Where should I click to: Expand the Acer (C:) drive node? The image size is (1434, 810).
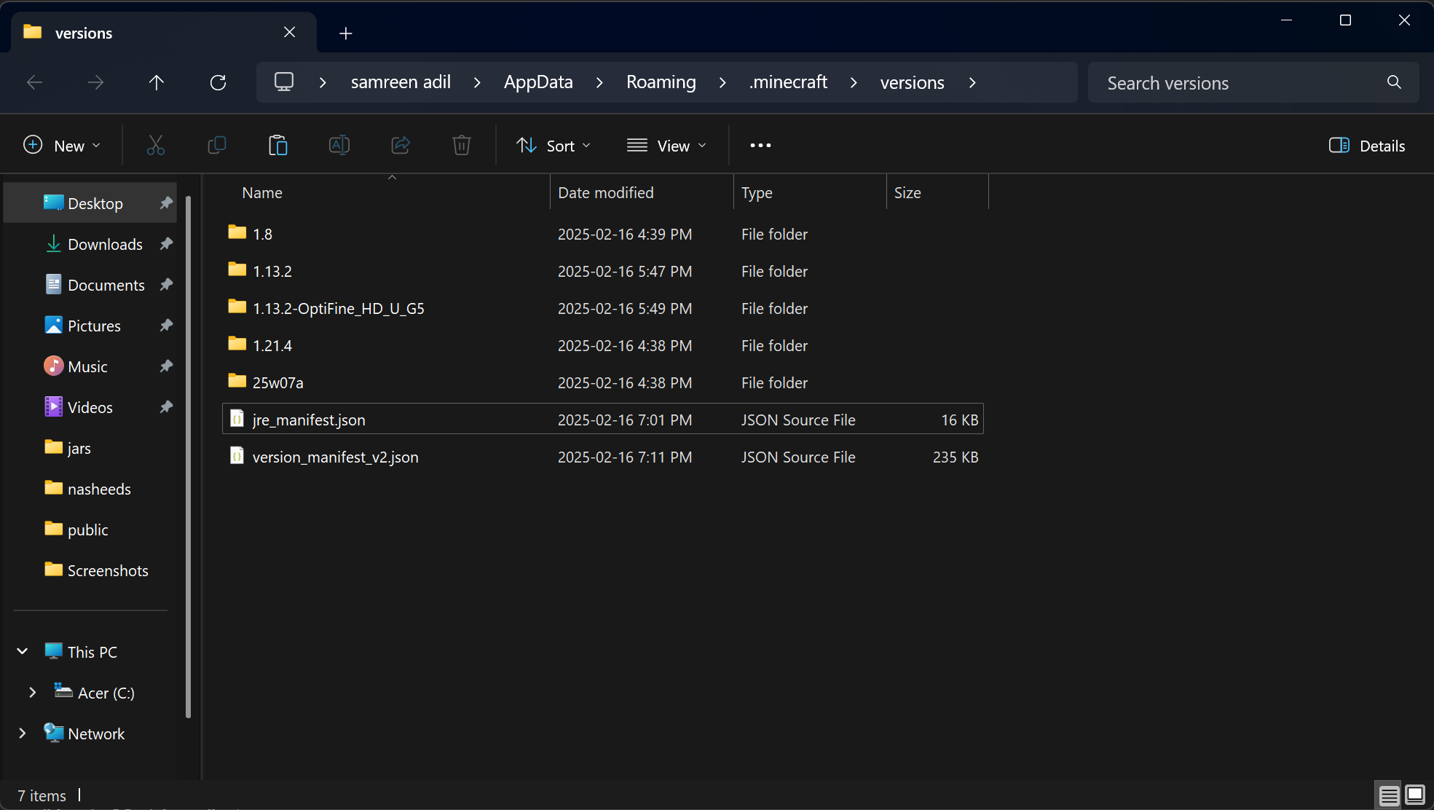tap(32, 693)
